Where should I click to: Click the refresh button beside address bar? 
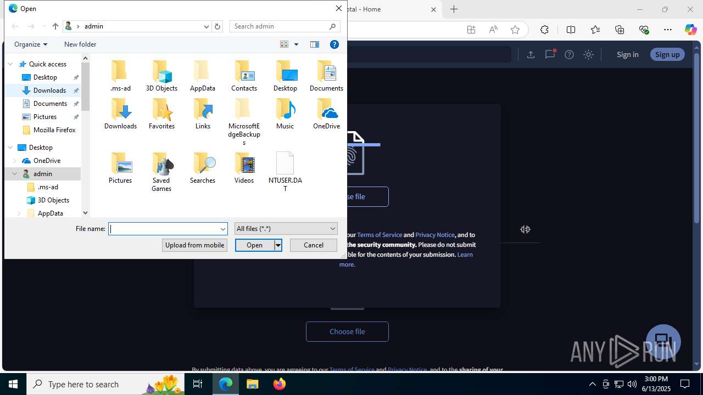click(217, 26)
